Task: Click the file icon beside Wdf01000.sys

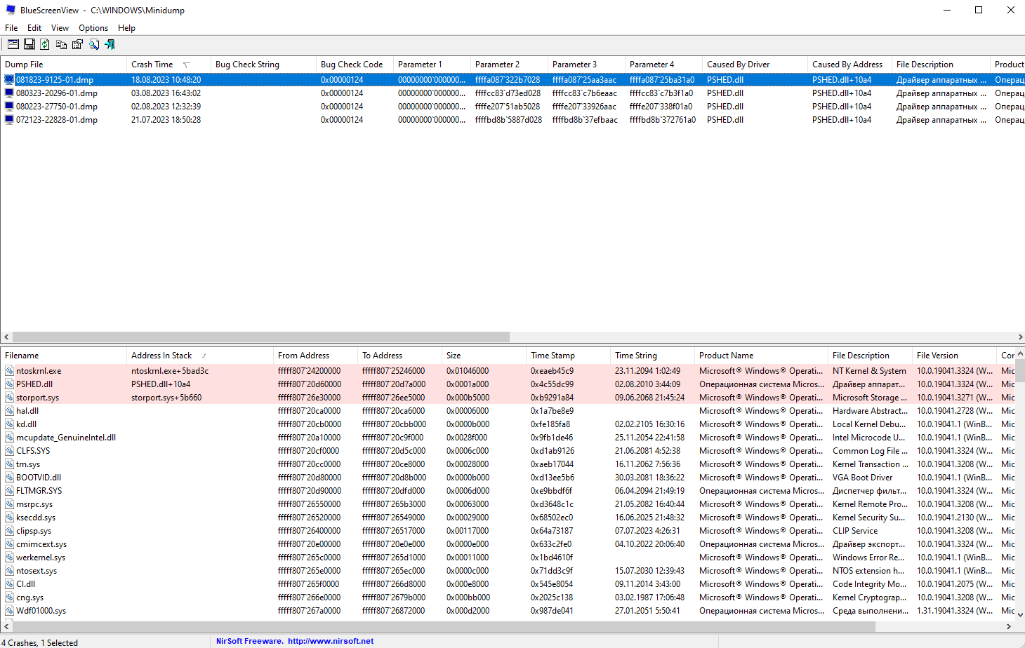Action: [x=10, y=611]
